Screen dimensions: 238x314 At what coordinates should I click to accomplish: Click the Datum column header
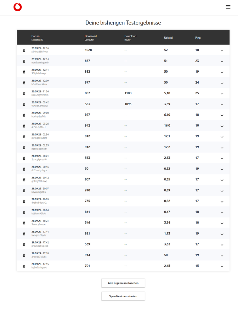point(36,36)
